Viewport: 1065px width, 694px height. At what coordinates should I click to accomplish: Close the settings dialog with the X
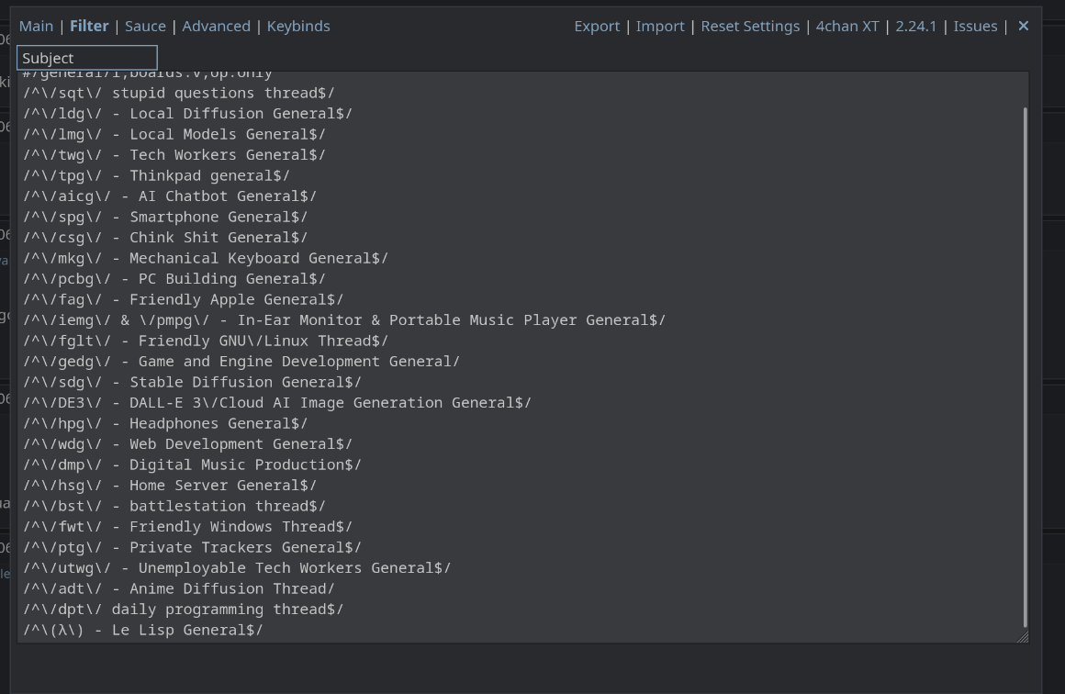1024,26
